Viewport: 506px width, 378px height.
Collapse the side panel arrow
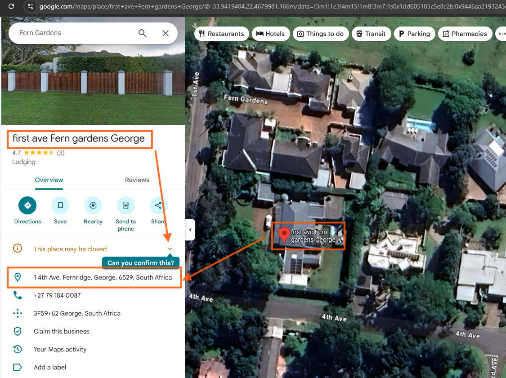tap(190, 230)
